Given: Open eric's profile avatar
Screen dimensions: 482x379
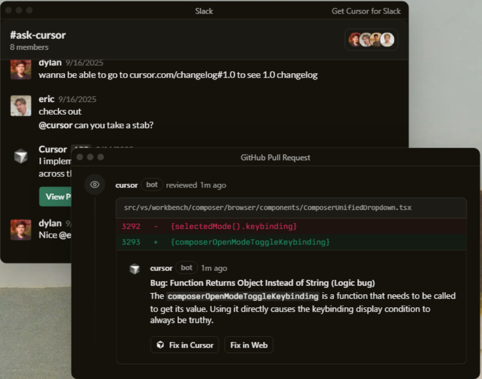Looking at the screenshot, I should (21, 106).
